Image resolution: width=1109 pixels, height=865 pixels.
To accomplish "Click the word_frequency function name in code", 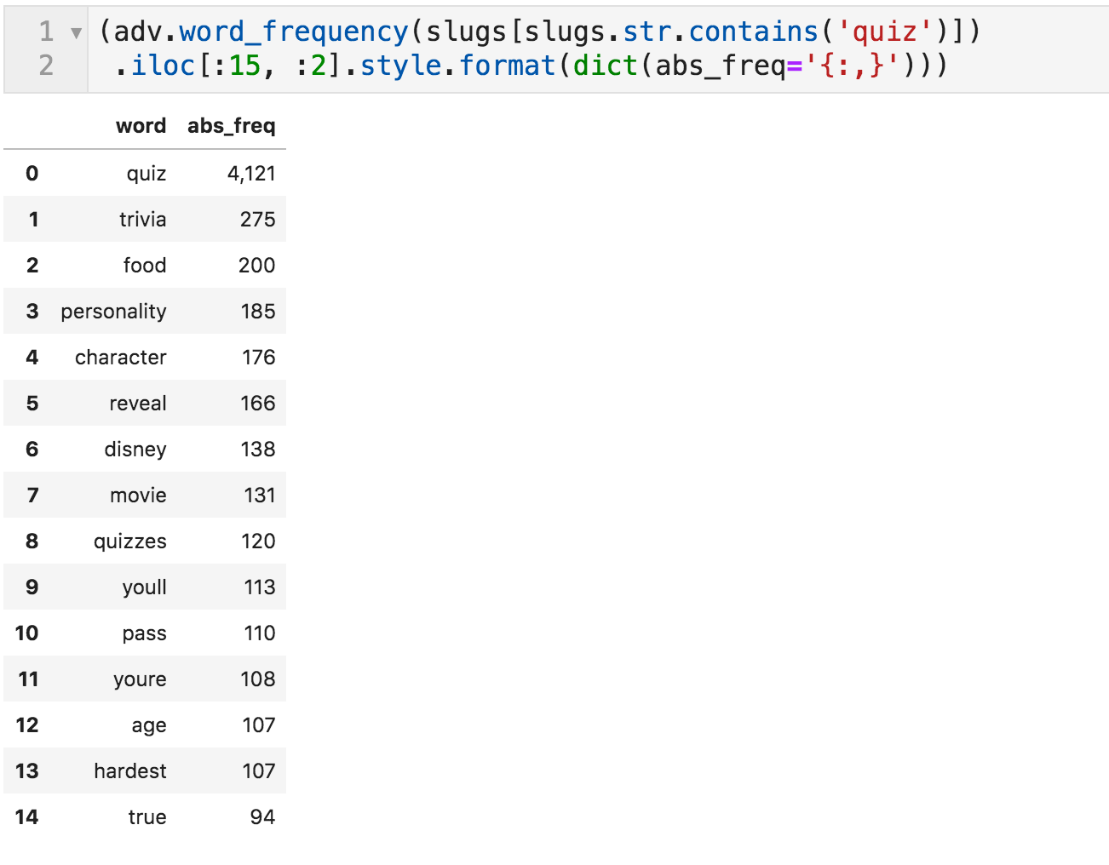I will [293, 32].
